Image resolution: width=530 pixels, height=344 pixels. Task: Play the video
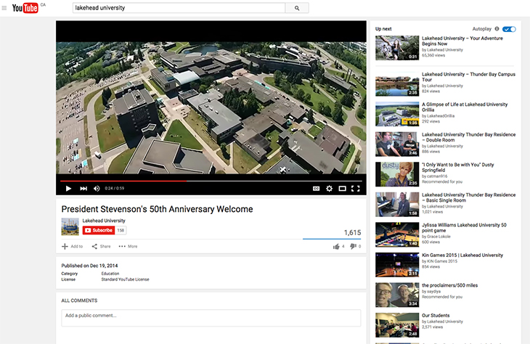click(68, 188)
